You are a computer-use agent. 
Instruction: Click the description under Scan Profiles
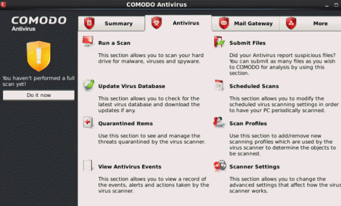coord(282,144)
